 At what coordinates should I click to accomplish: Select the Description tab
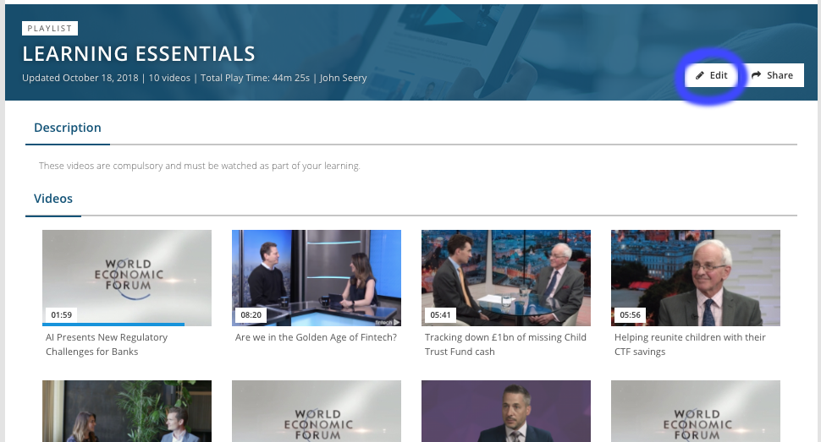[68, 128]
